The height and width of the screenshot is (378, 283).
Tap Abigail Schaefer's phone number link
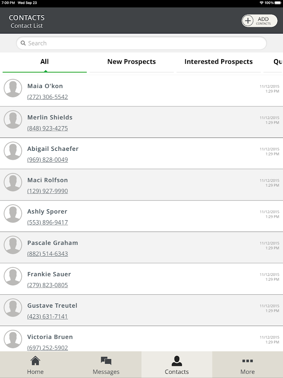click(48, 160)
